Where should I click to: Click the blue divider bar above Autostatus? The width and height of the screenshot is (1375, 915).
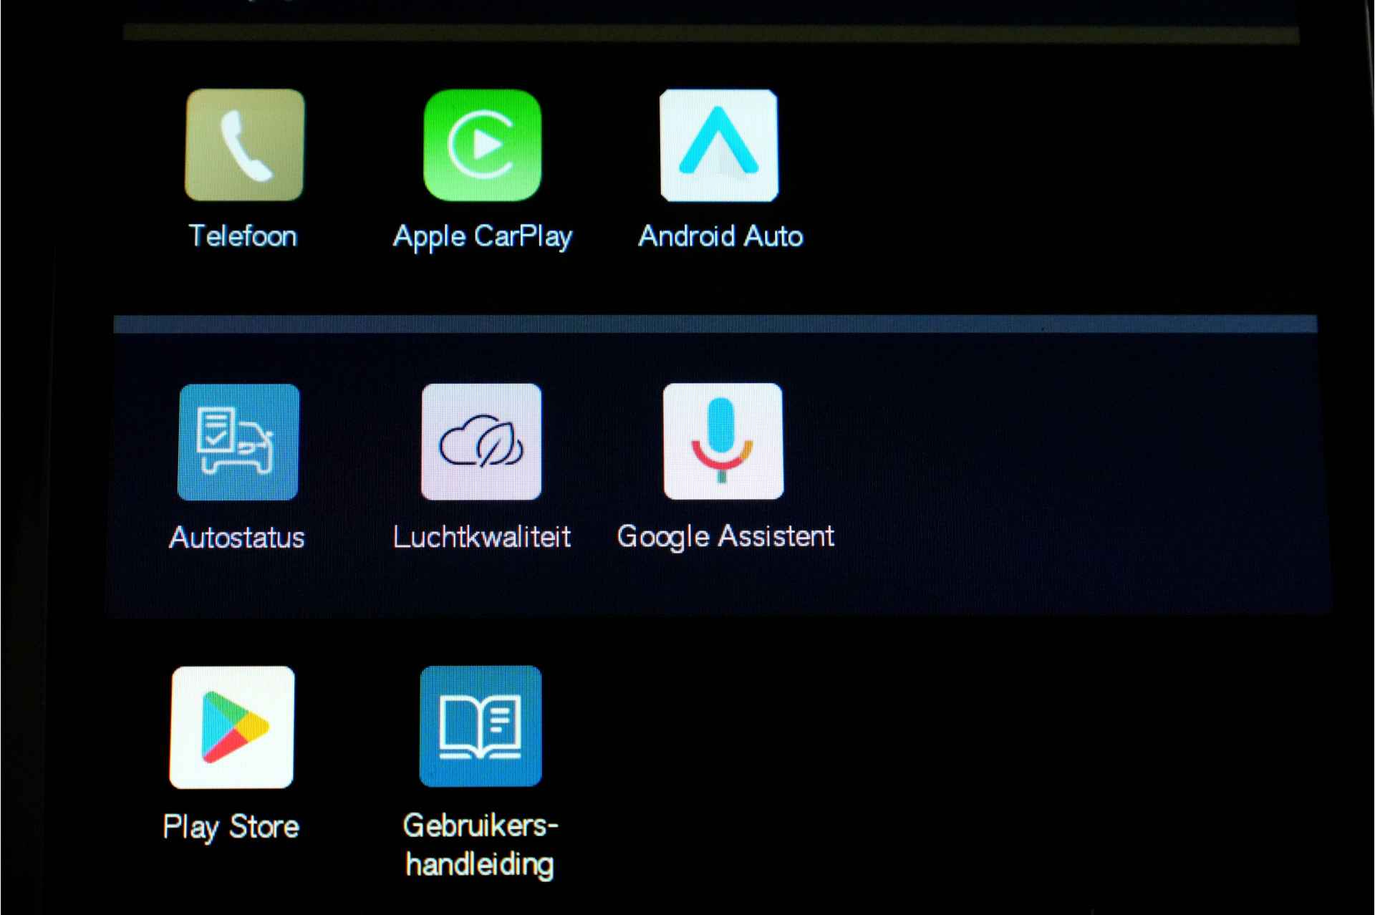point(715,324)
